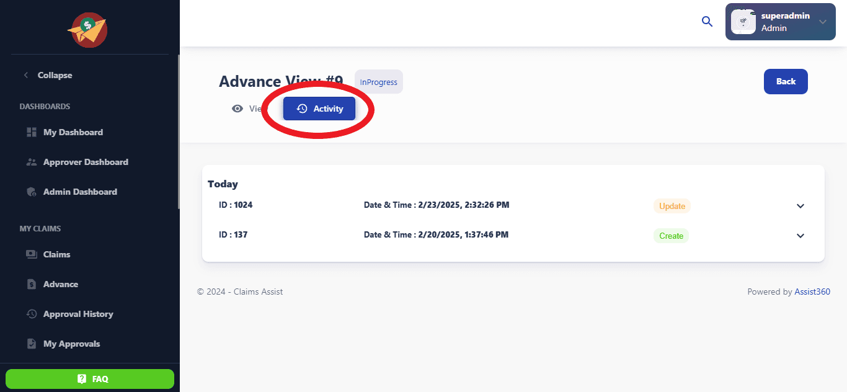Click the sidebar vertical scrollbar
The height and width of the screenshot is (392, 847).
tap(179, 131)
